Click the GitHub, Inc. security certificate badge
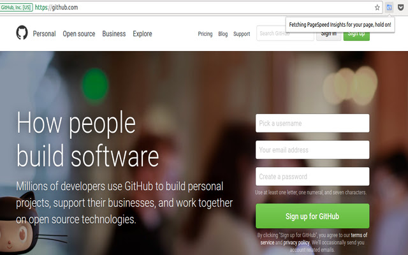The width and height of the screenshot is (408, 255). coord(16,7)
